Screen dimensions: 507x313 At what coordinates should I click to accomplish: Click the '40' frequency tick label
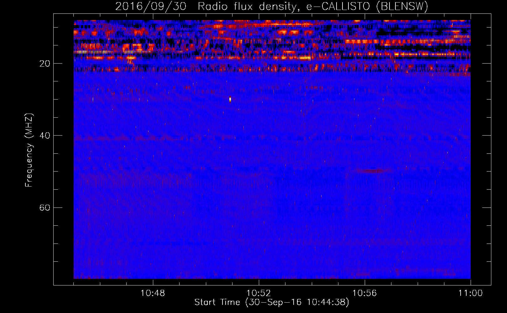(x=44, y=136)
